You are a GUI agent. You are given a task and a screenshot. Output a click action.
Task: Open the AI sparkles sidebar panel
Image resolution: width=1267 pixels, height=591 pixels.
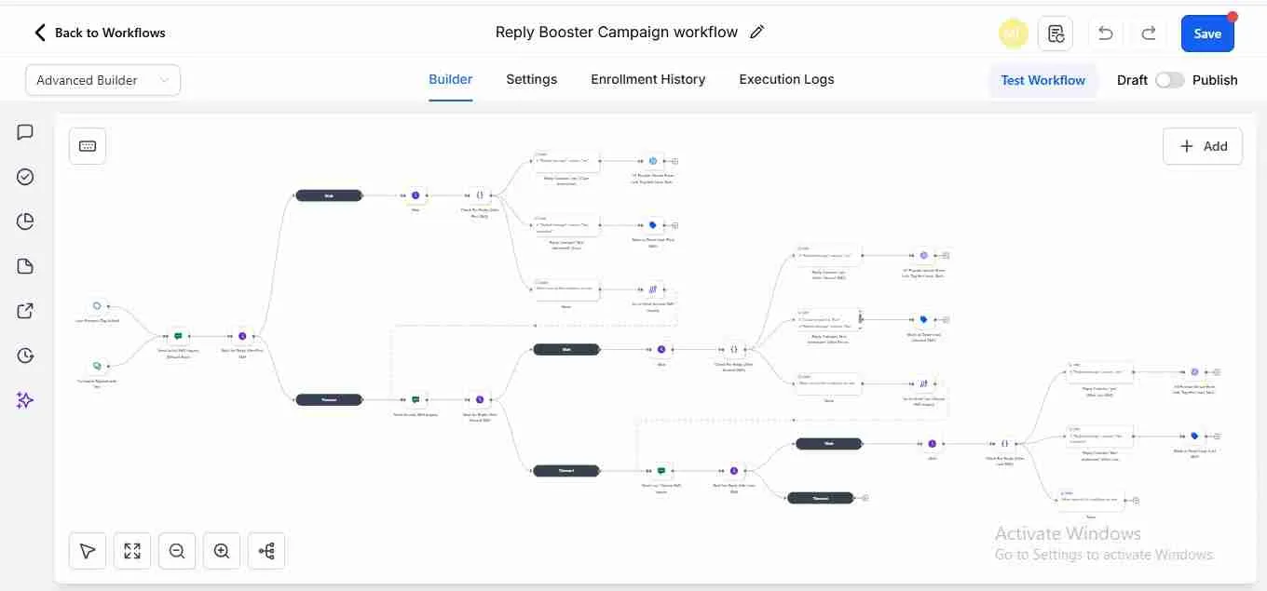(24, 399)
